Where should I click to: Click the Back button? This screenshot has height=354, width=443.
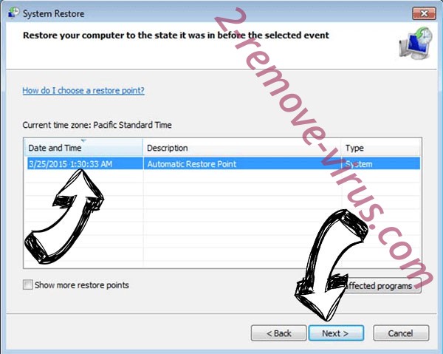coord(278,333)
